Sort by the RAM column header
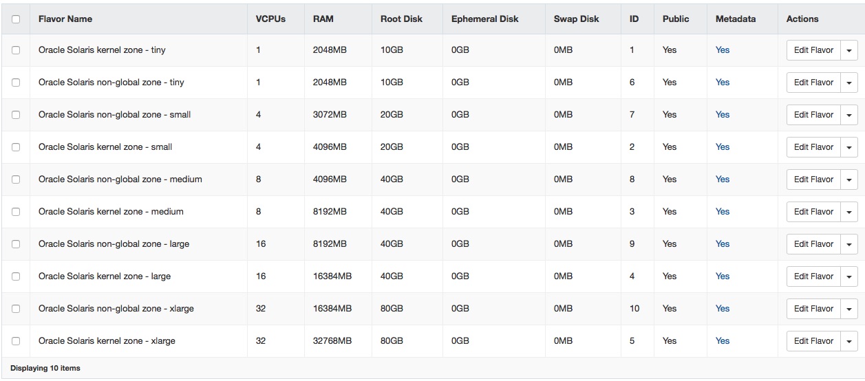The width and height of the screenshot is (865, 381). click(x=323, y=19)
